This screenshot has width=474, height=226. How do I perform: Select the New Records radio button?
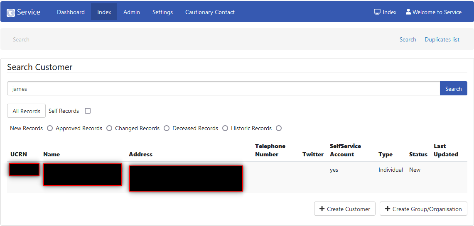tap(49, 128)
